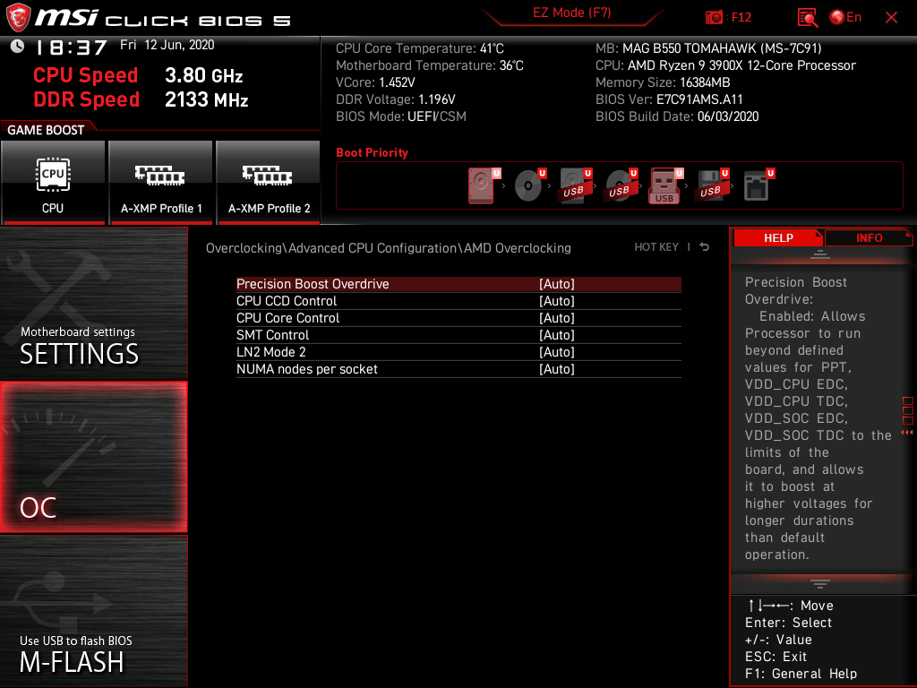Select the hard disk boot priority icon
917x688 pixels.
pos(481,185)
